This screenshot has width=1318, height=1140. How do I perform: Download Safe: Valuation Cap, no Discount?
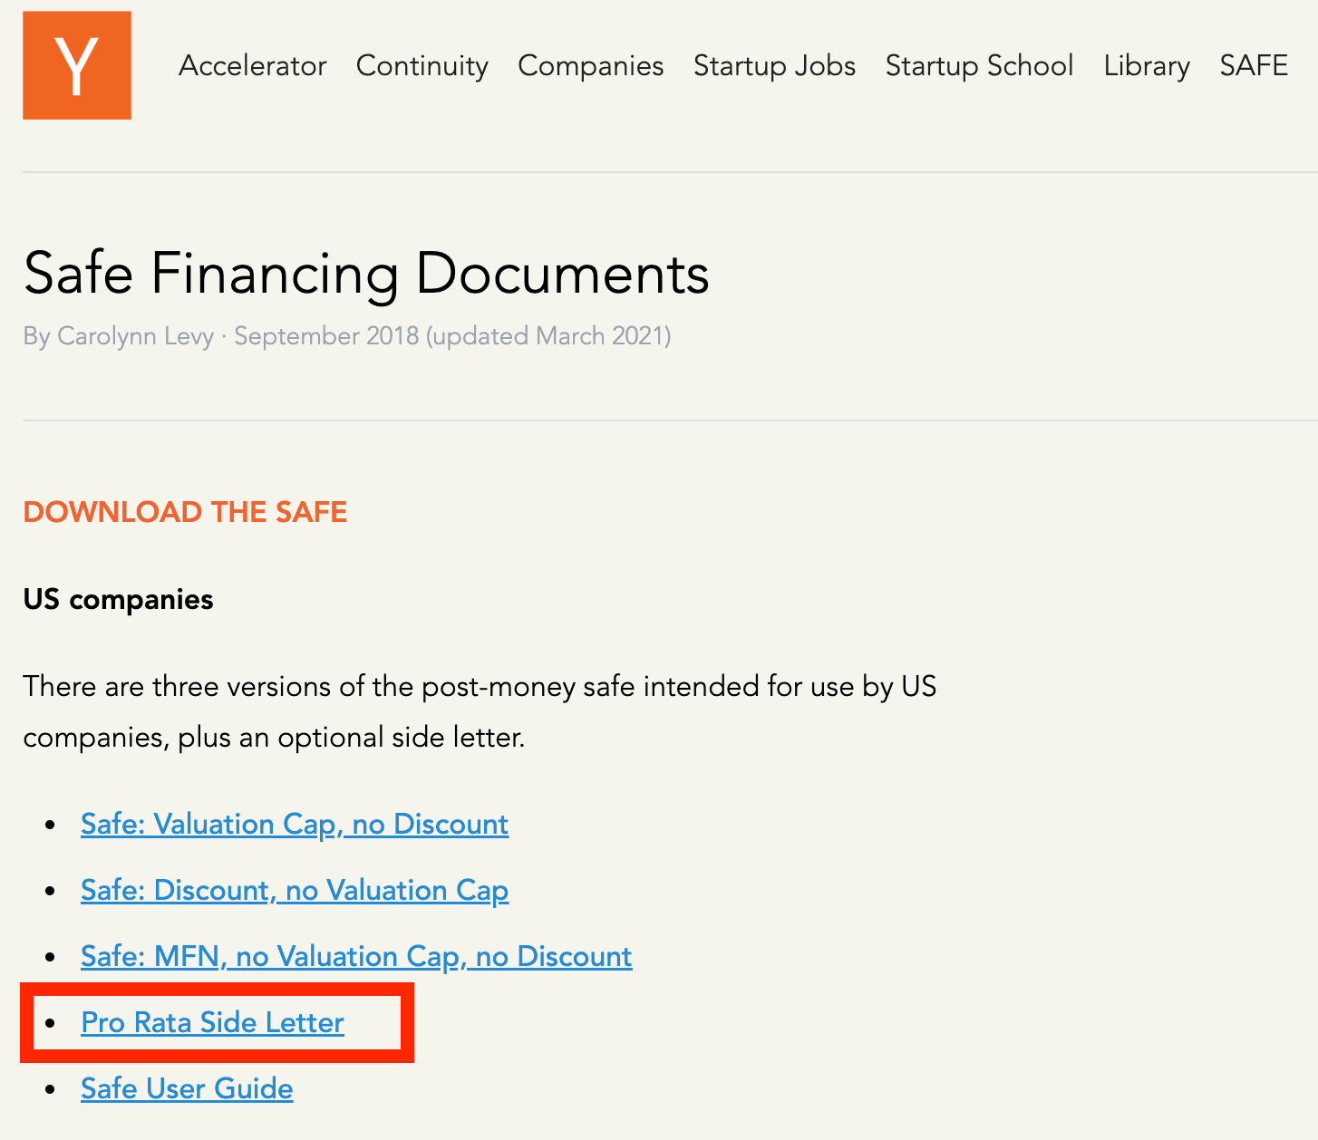pos(295,825)
